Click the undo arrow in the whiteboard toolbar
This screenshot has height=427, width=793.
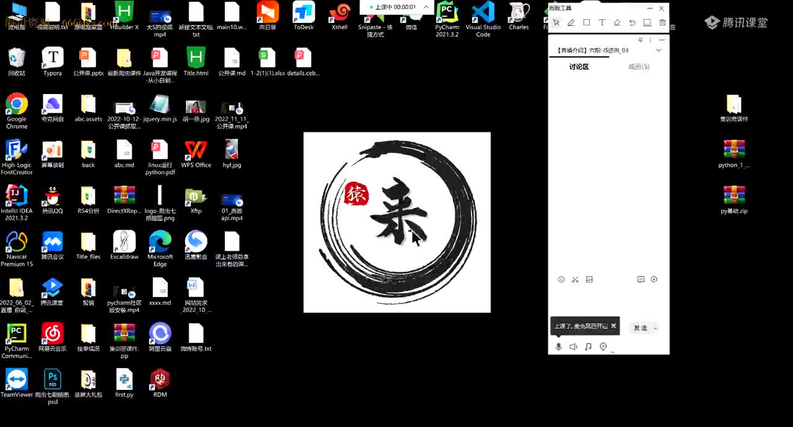632,23
